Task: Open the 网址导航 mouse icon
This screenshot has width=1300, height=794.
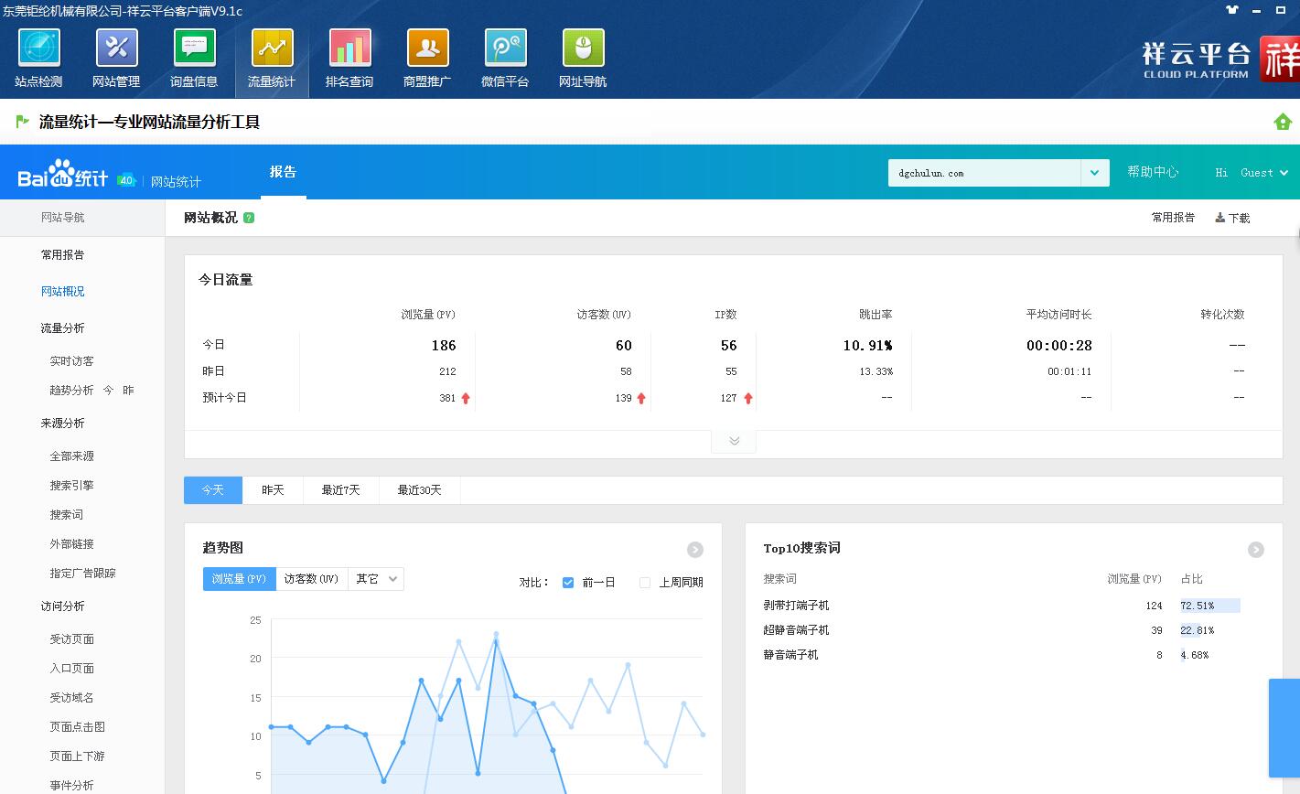Action: coord(583,48)
